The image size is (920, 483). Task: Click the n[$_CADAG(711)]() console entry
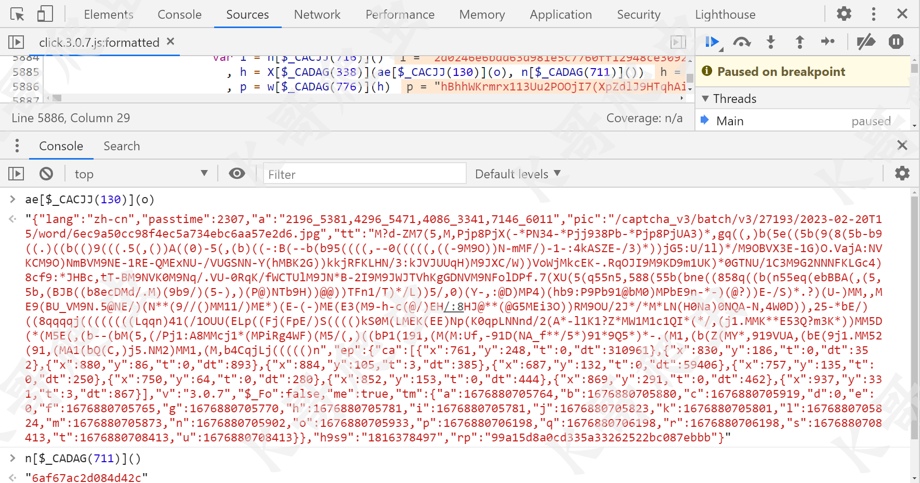(x=83, y=459)
